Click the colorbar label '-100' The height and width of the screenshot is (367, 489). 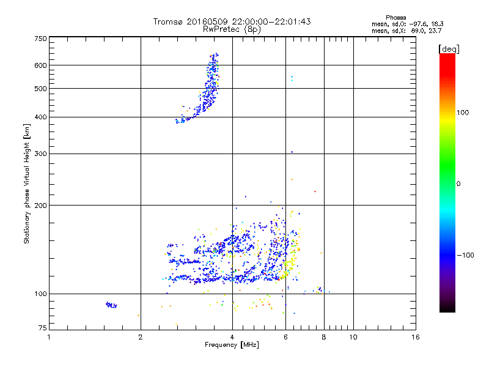465,255
